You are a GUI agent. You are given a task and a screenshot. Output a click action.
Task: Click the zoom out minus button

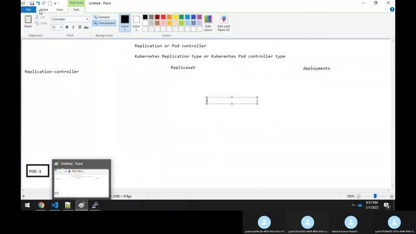point(358,196)
